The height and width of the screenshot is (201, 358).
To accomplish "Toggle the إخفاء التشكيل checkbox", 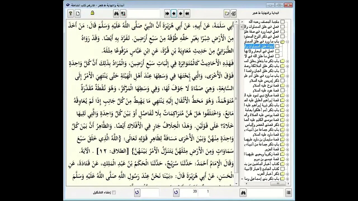I will click(x=114, y=192).
